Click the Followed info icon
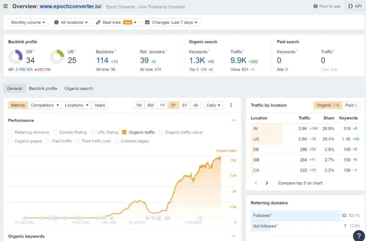Screen dimensions: 366x241 click(x=271, y=214)
